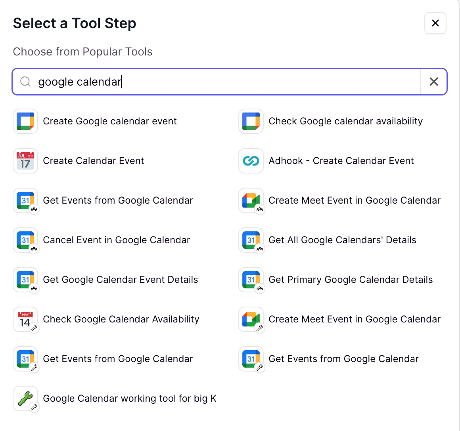Select Cancel Event in Google Calendar
460x431 pixels.
coord(116,240)
